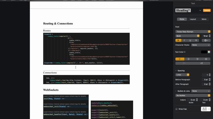Click the 18 pt font size field
The width and height of the screenshot is (213, 119).
point(205,36)
